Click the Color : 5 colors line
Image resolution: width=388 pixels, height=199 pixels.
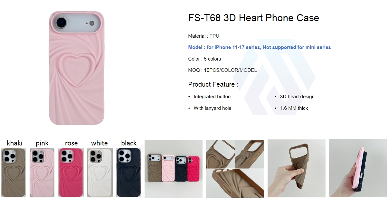(x=204, y=59)
